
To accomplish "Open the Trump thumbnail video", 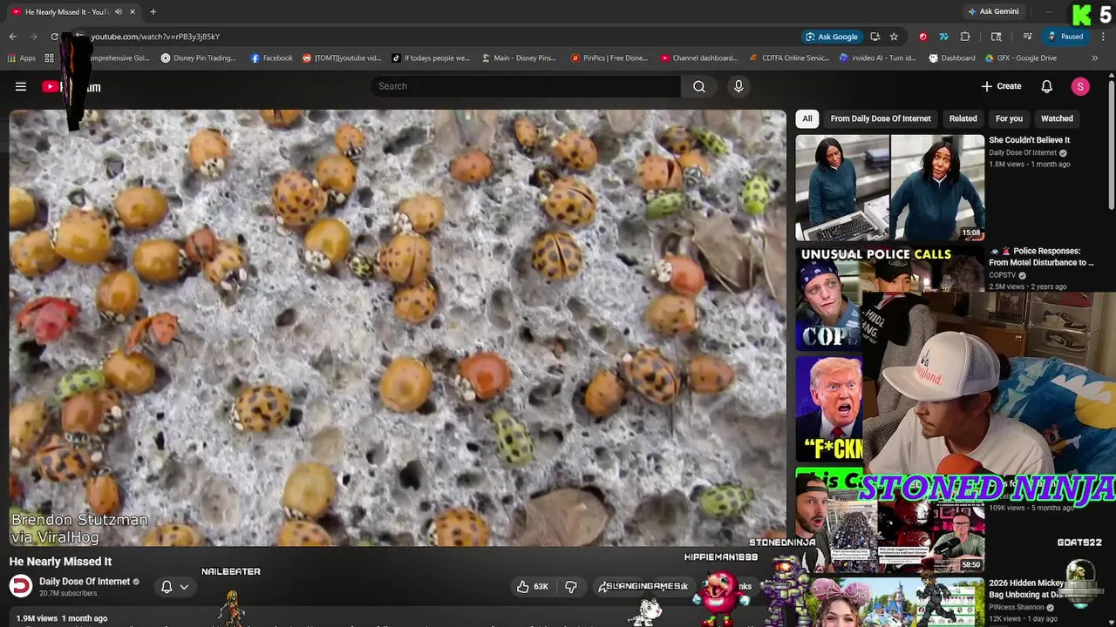I will click(x=828, y=408).
